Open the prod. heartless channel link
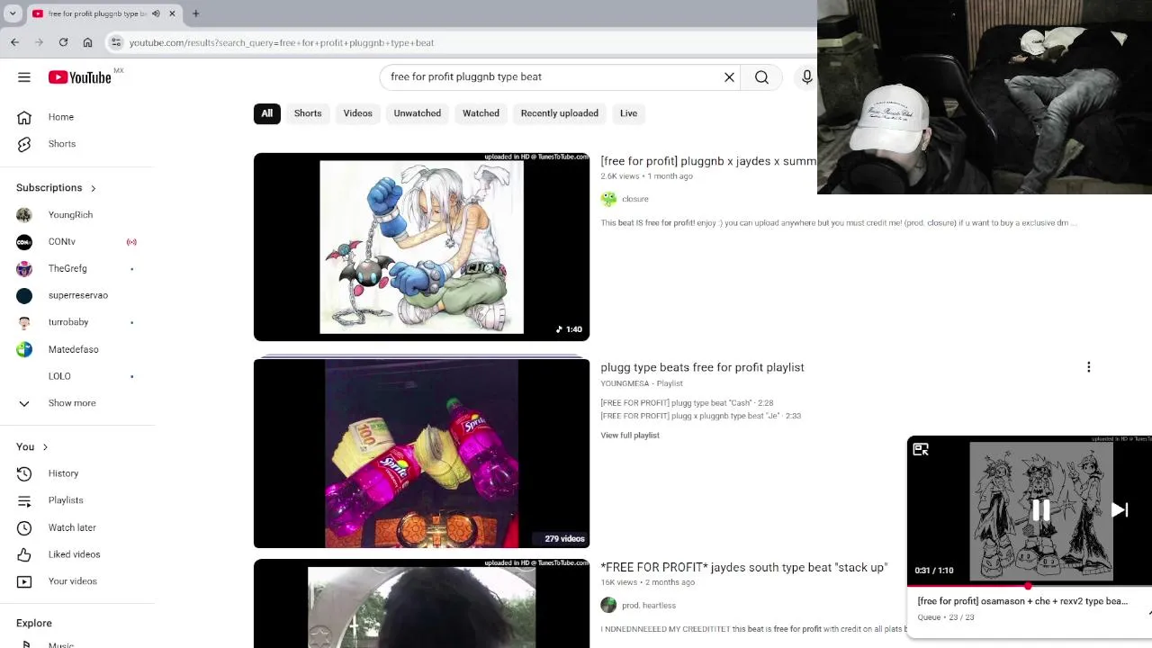This screenshot has height=648, width=1152. 649,606
